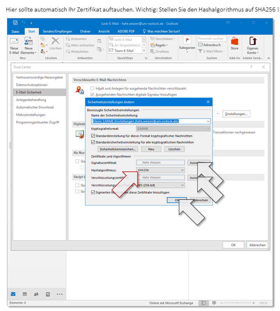280x311 pixels.
Task: Click the E-Mail filtern funnel
Action: pos(200,51)
